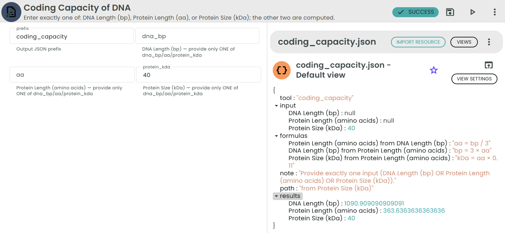Run the tool with the play icon
Image resolution: width=505 pixels, height=233 pixels.
click(473, 12)
